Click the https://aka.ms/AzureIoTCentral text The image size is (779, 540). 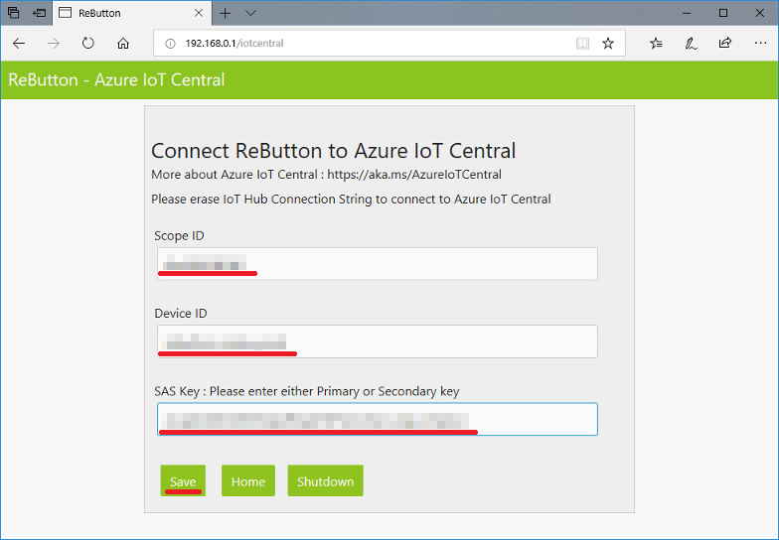414,175
